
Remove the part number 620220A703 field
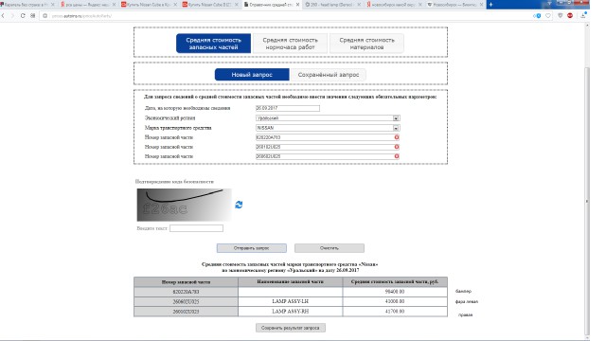pyautogui.click(x=397, y=137)
